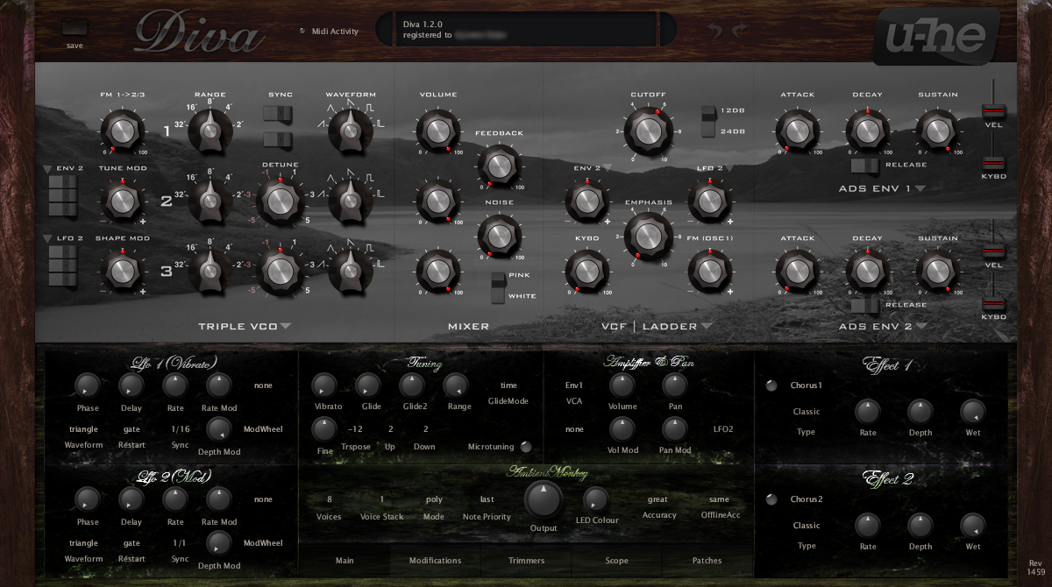1052x587 pixels.
Task: Click the Shape Mod knob
Action: [x=123, y=271]
